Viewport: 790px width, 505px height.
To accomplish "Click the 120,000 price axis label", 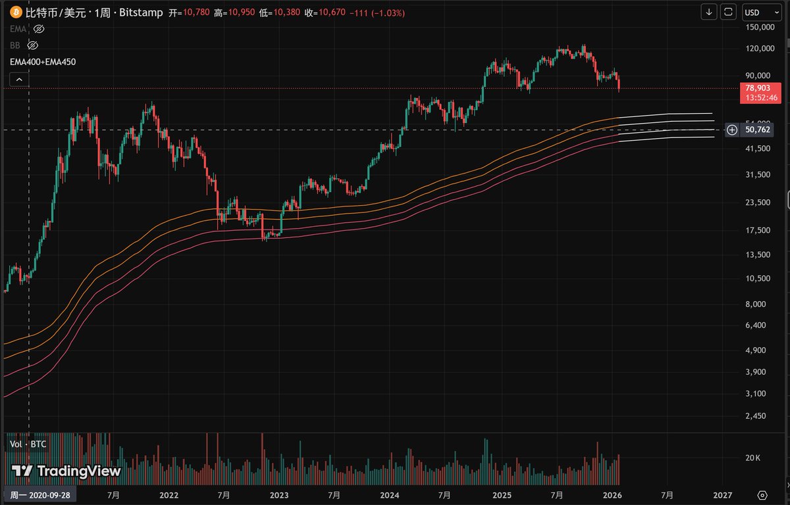I will (758, 49).
